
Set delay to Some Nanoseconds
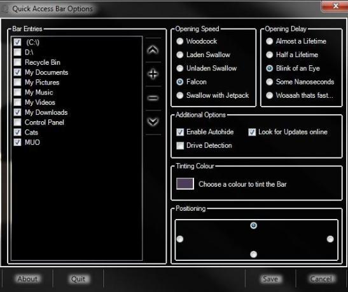pyautogui.click(x=270, y=82)
